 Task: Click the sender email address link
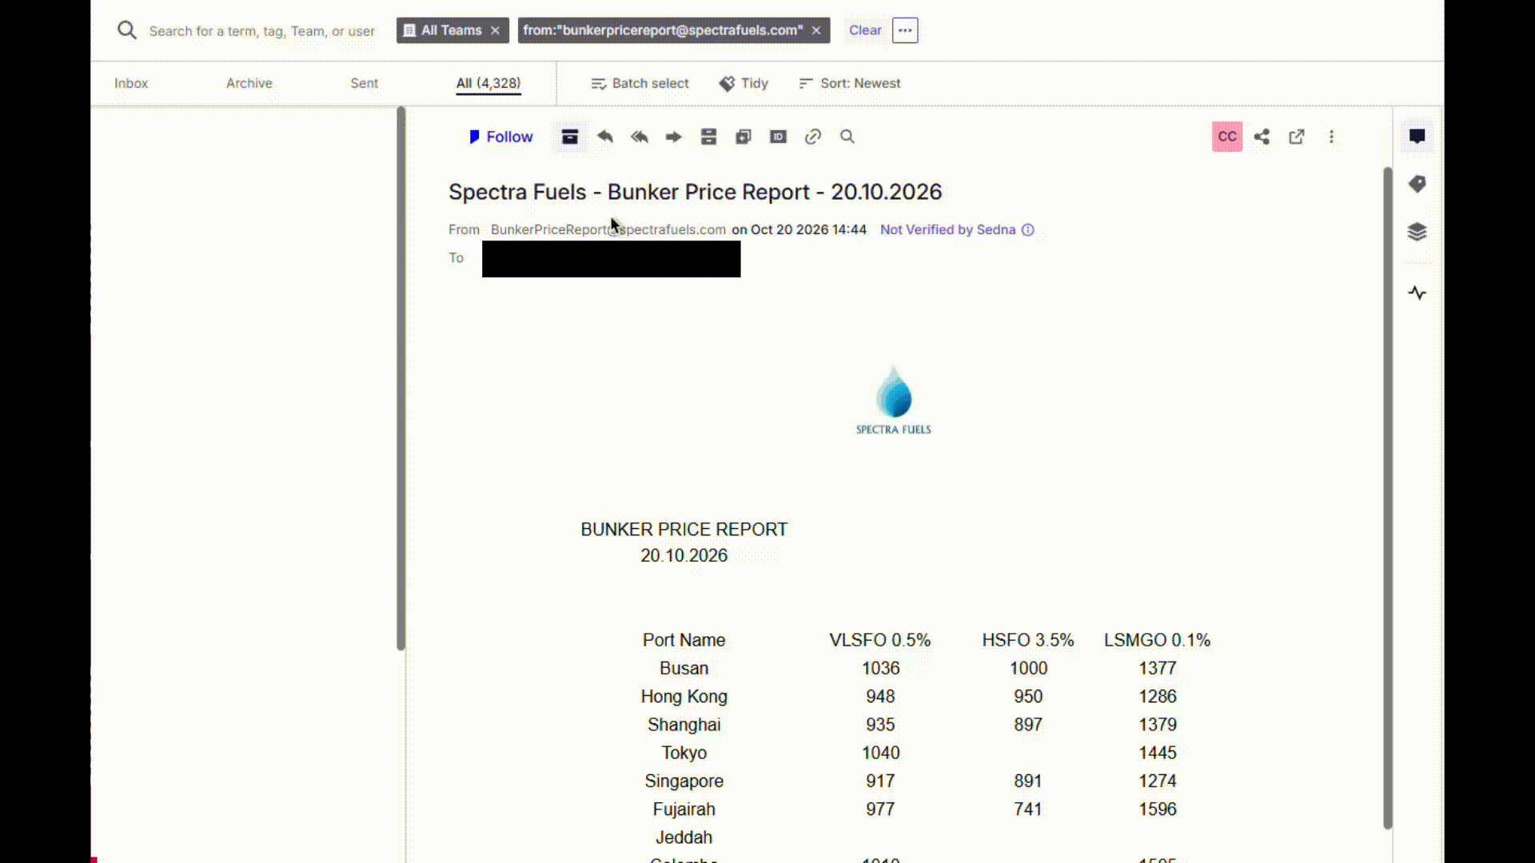coord(608,229)
